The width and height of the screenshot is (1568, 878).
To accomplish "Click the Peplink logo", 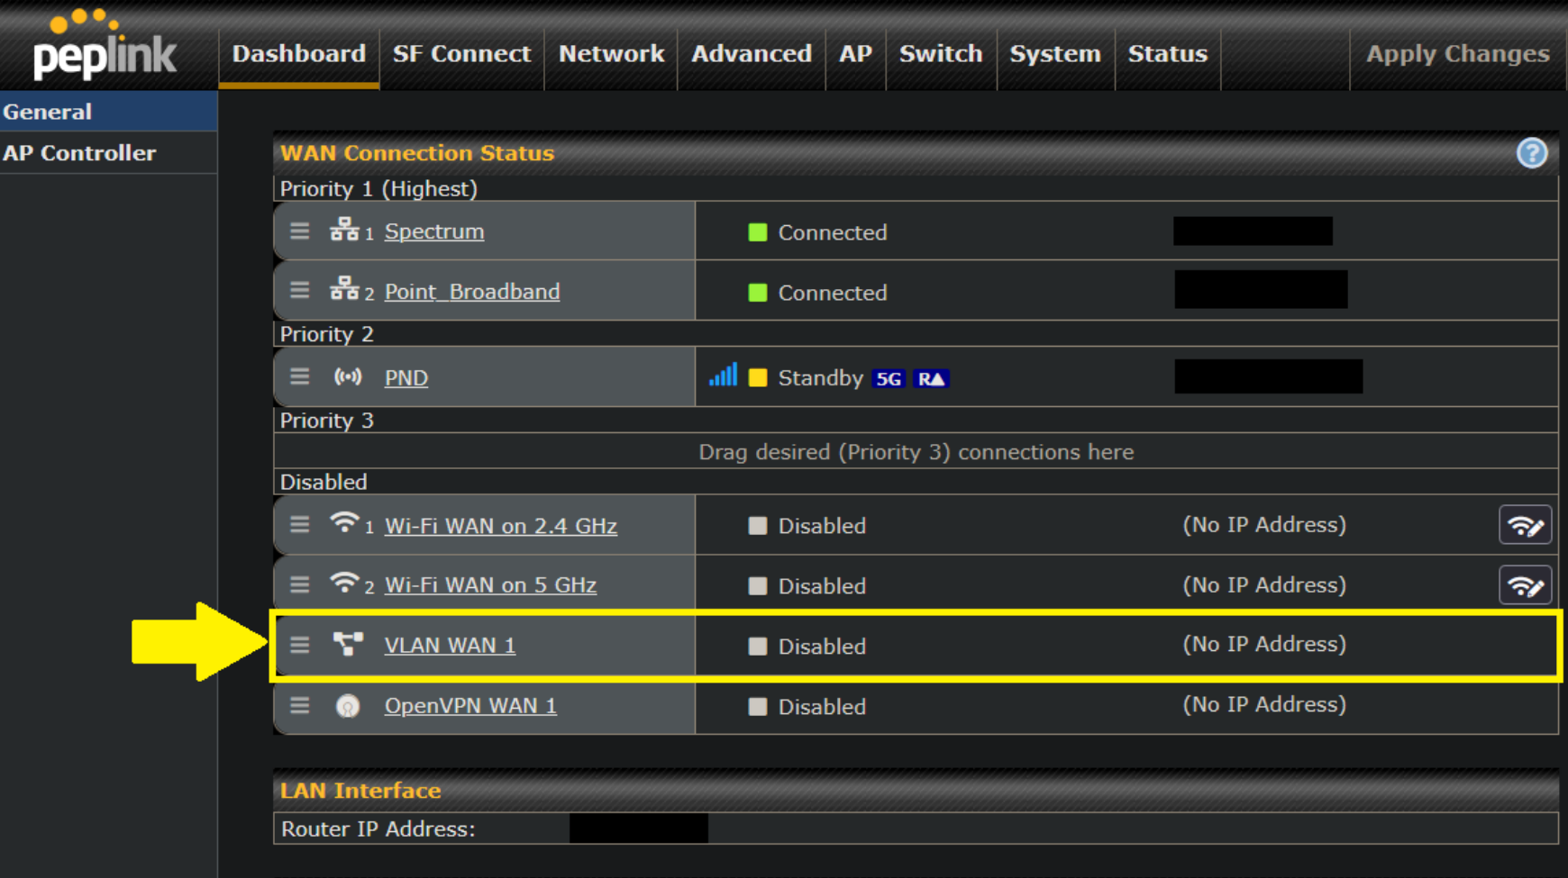I will (x=104, y=44).
